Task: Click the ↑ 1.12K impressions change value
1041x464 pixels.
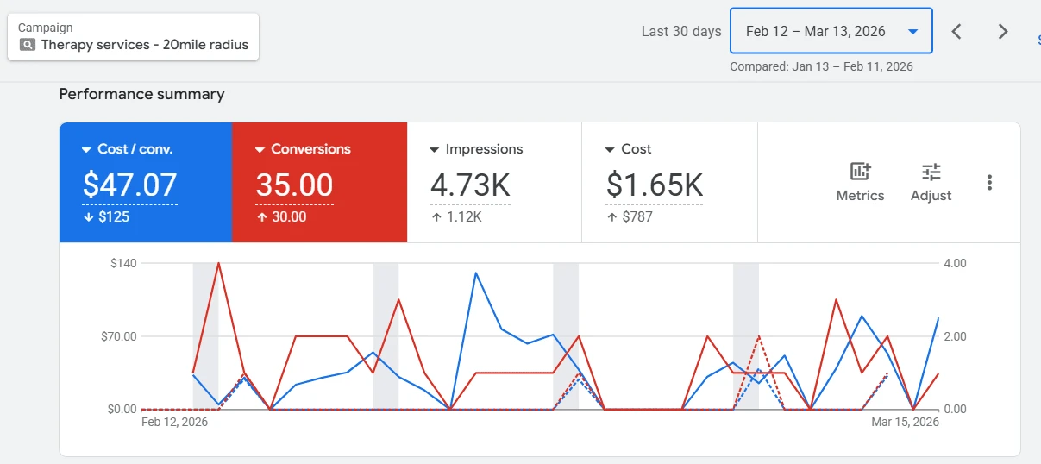Action: [x=456, y=216]
